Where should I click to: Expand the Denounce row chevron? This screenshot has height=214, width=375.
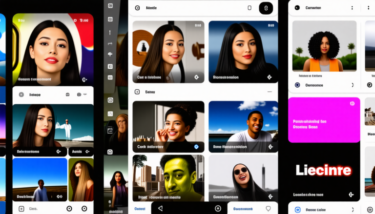[353, 85]
